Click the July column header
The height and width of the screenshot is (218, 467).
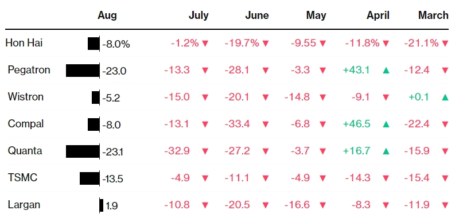coord(199,15)
